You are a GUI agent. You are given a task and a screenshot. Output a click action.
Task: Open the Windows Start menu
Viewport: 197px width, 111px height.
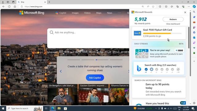click(3, 108)
